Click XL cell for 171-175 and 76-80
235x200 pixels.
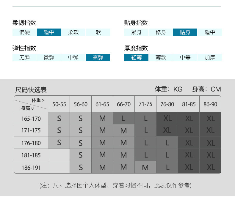click(x=167, y=130)
